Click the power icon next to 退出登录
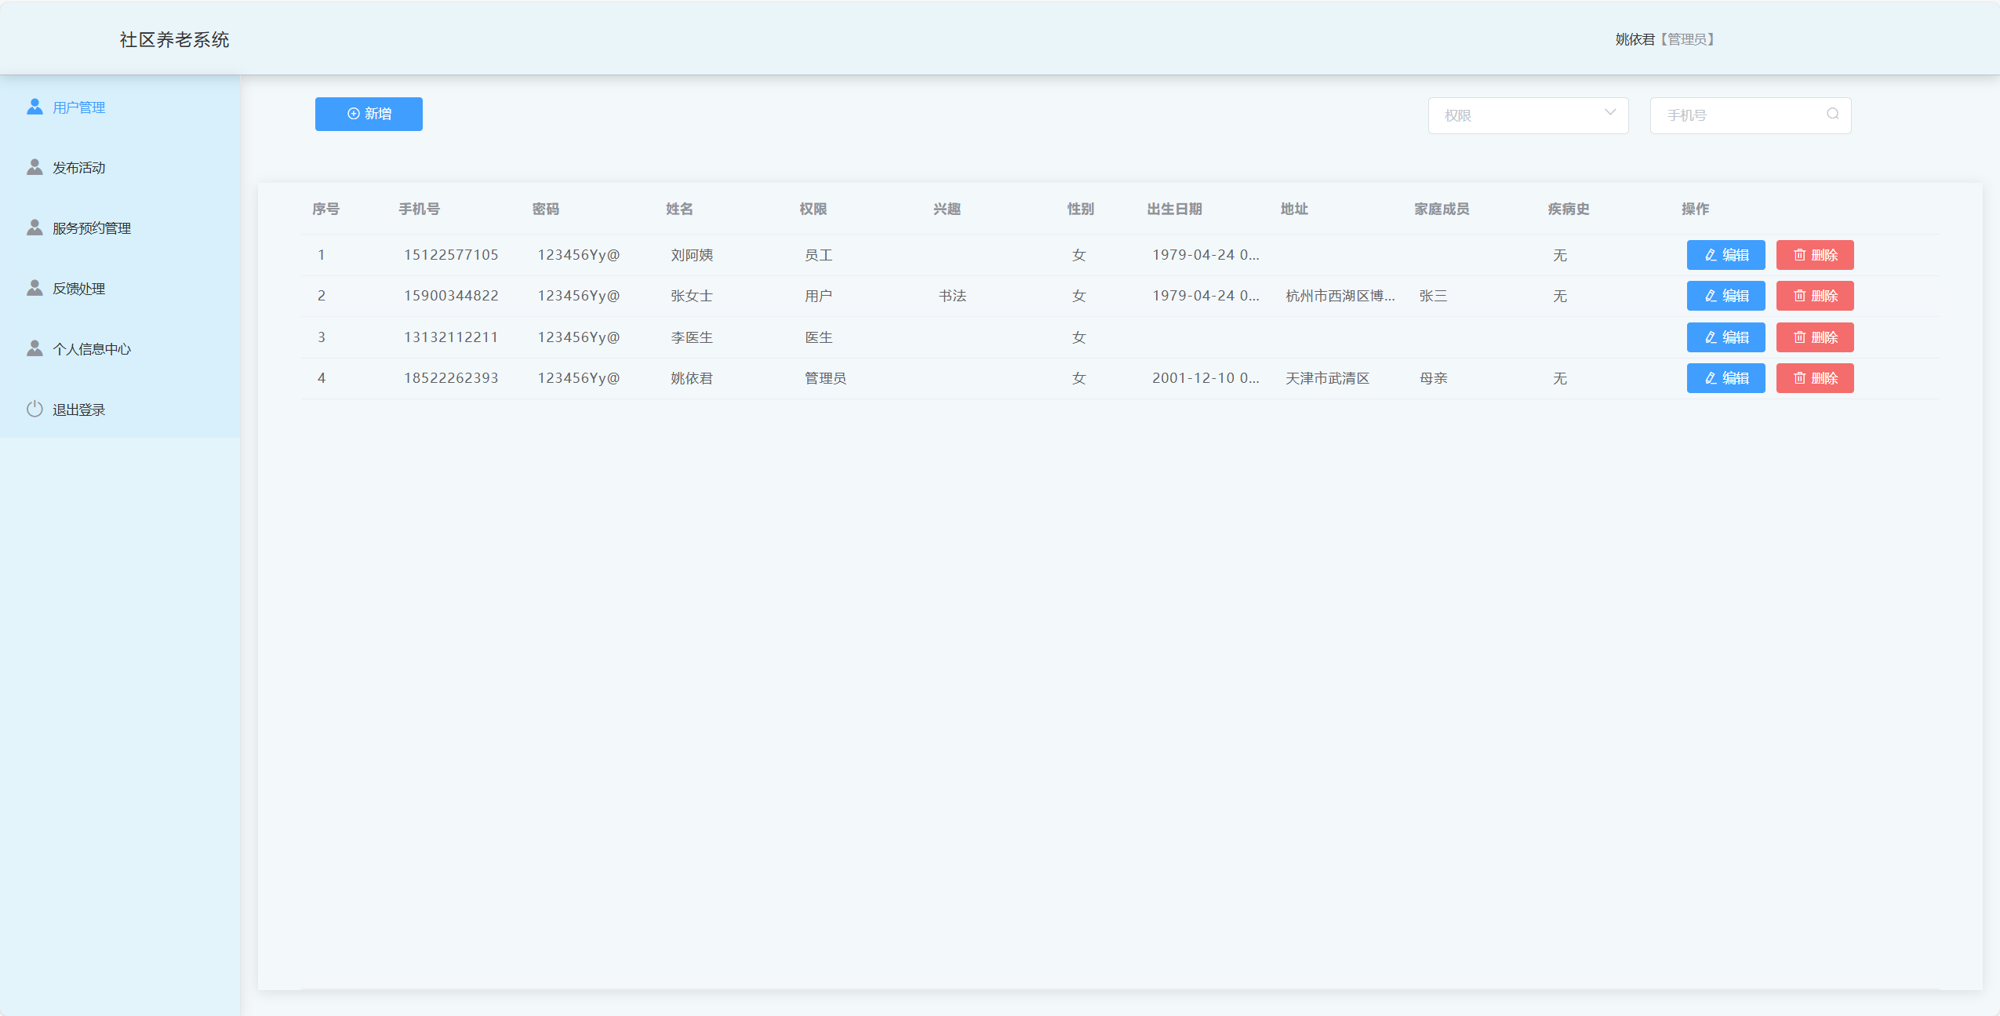 point(35,408)
